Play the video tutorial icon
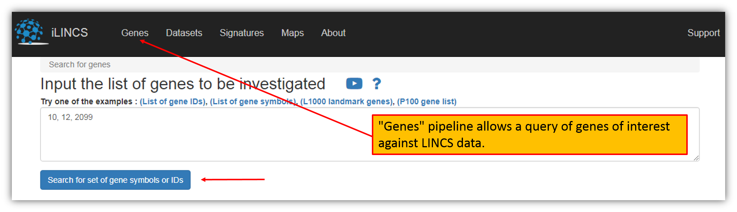 pyautogui.click(x=354, y=84)
